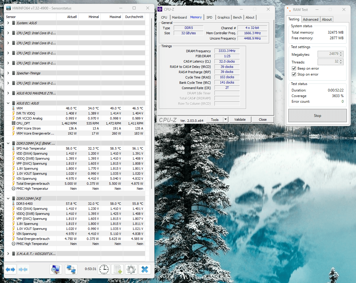Open the About tab in CPU-Z
This screenshot has height=283, width=356.
(x=250, y=17)
